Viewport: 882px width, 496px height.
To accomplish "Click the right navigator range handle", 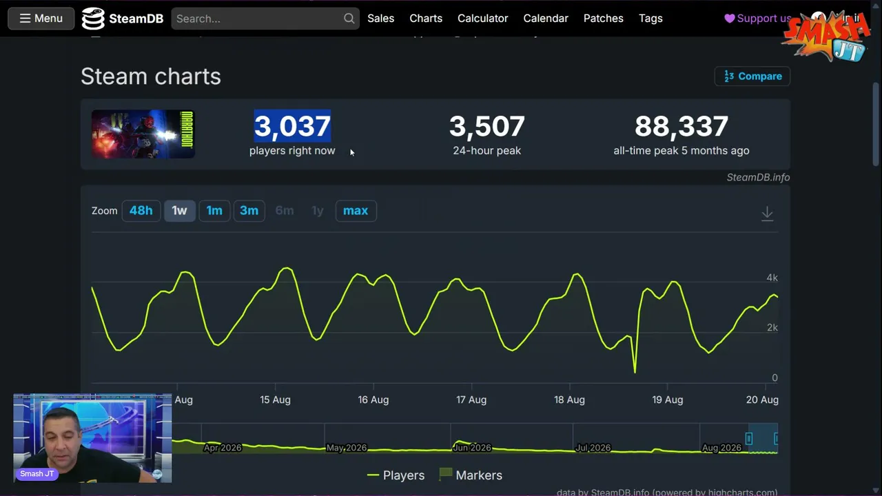I will click(777, 439).
